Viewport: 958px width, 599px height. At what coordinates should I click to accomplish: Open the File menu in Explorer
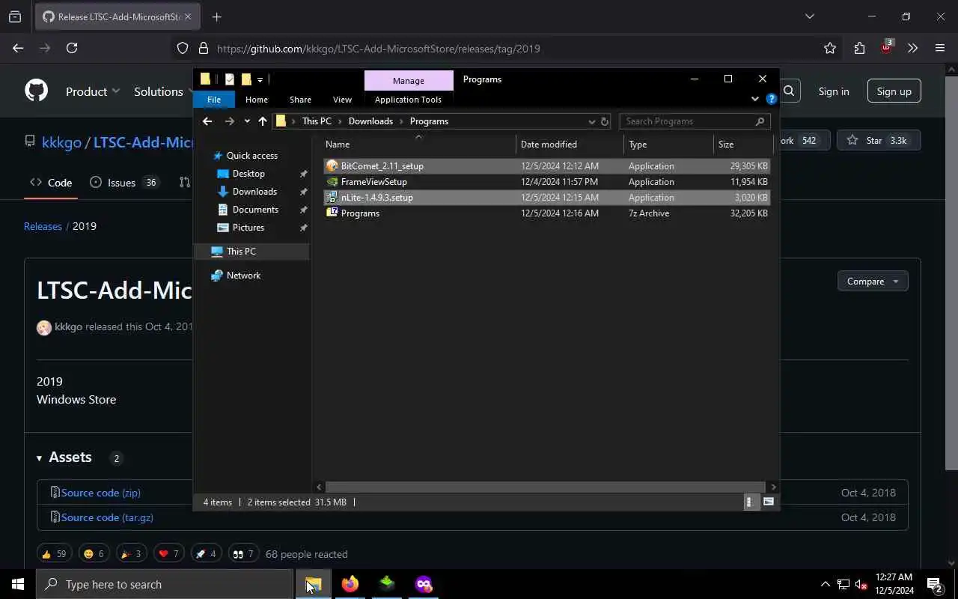click(214, 99)
